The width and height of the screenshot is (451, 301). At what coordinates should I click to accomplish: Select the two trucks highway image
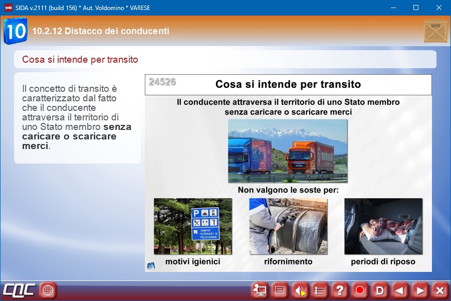288,151
